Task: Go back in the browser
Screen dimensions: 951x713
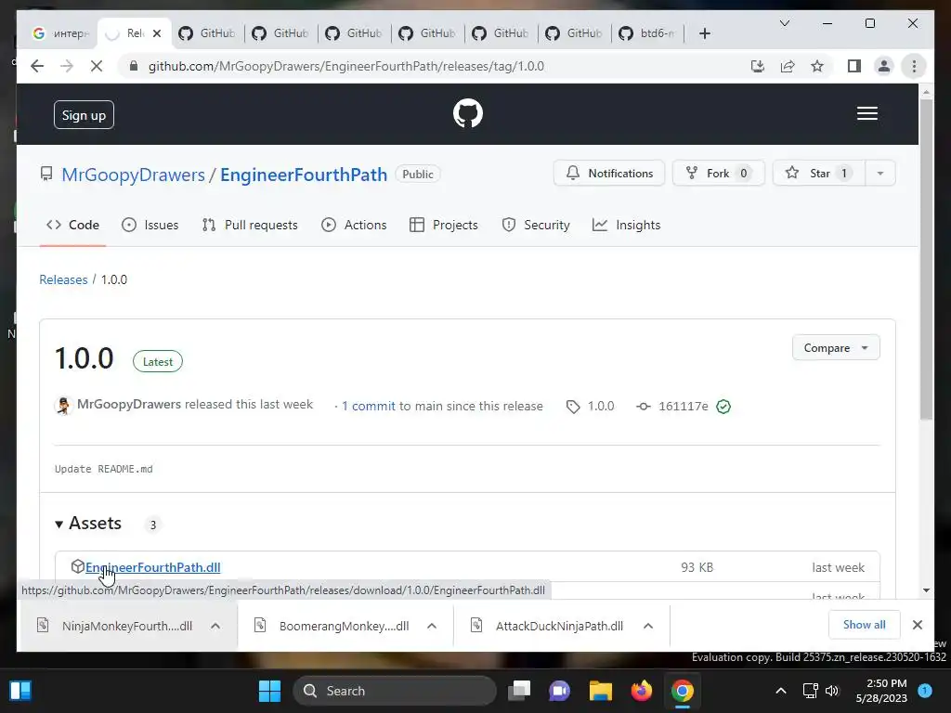Action: (x=37, y=66)
